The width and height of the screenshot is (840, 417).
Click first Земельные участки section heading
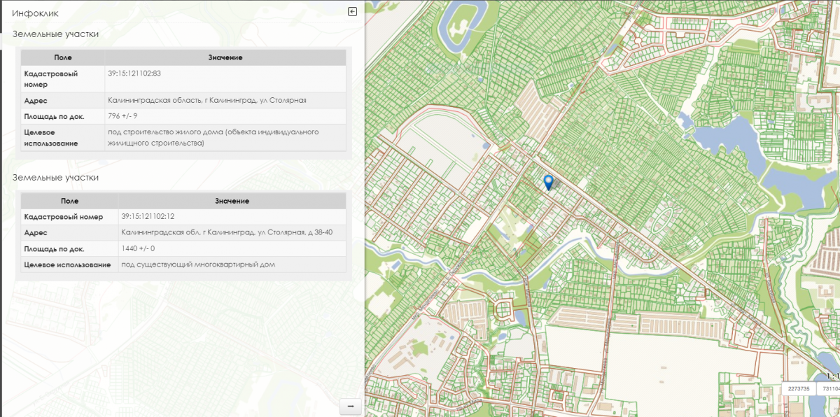click(55, 34)
